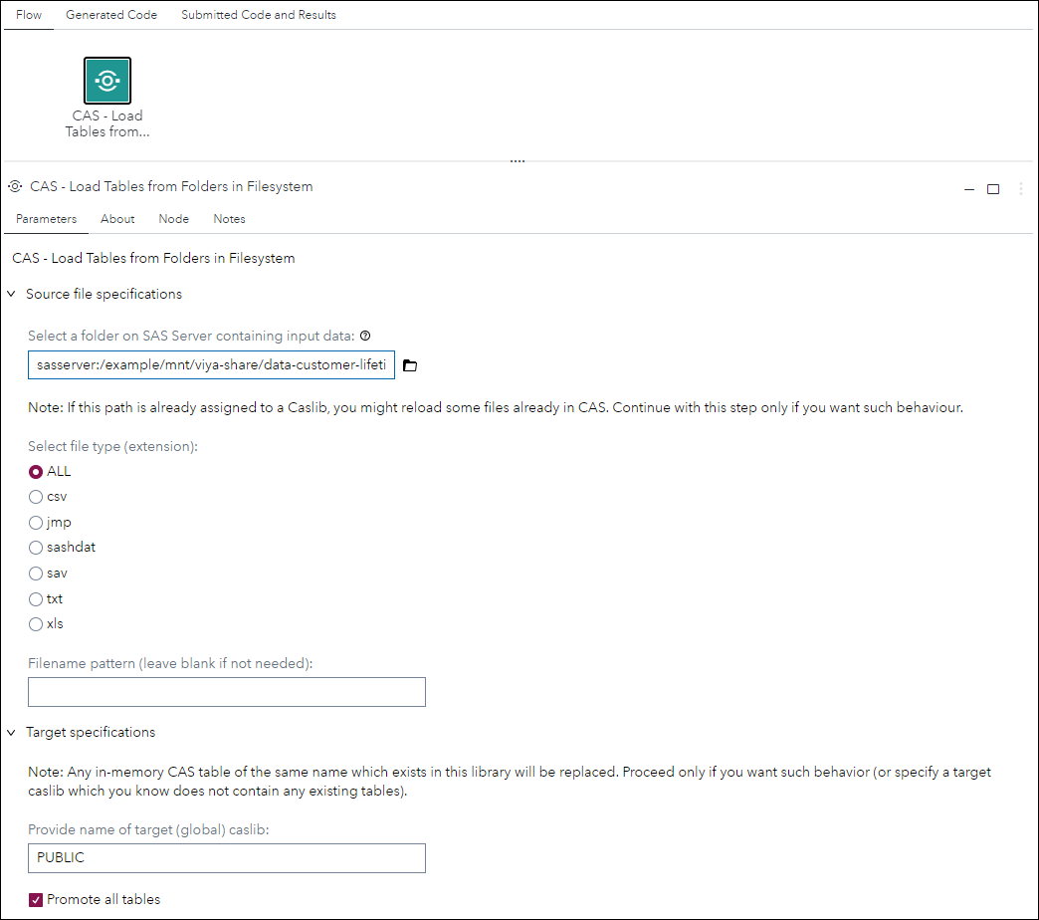The width and height of the screenshot is (1039, 920).
Task: Open the About tab
Action: 117,219
